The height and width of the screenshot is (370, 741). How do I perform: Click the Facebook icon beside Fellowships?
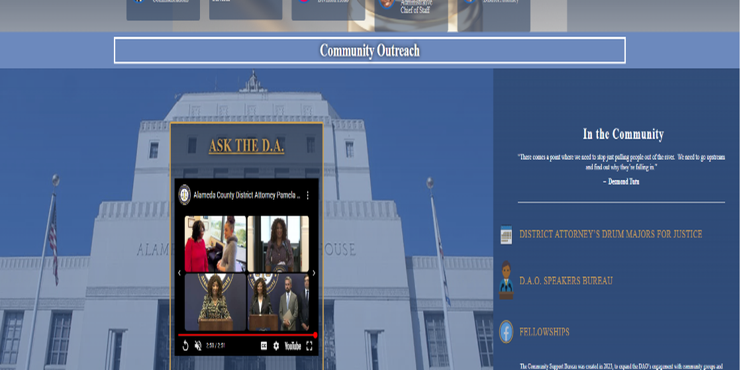(506, 332)
